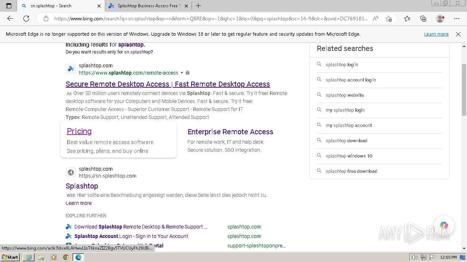Click the 'Related searches' heading
Screen dimensions: 467x262
[345, 48]
